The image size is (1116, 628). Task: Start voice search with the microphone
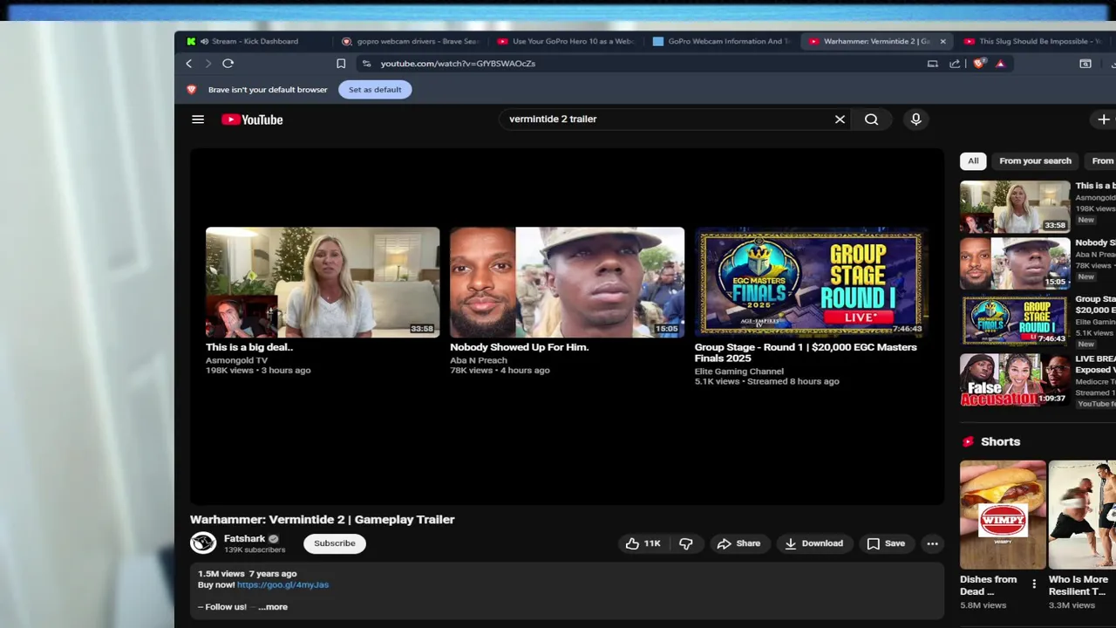(915, 119)
